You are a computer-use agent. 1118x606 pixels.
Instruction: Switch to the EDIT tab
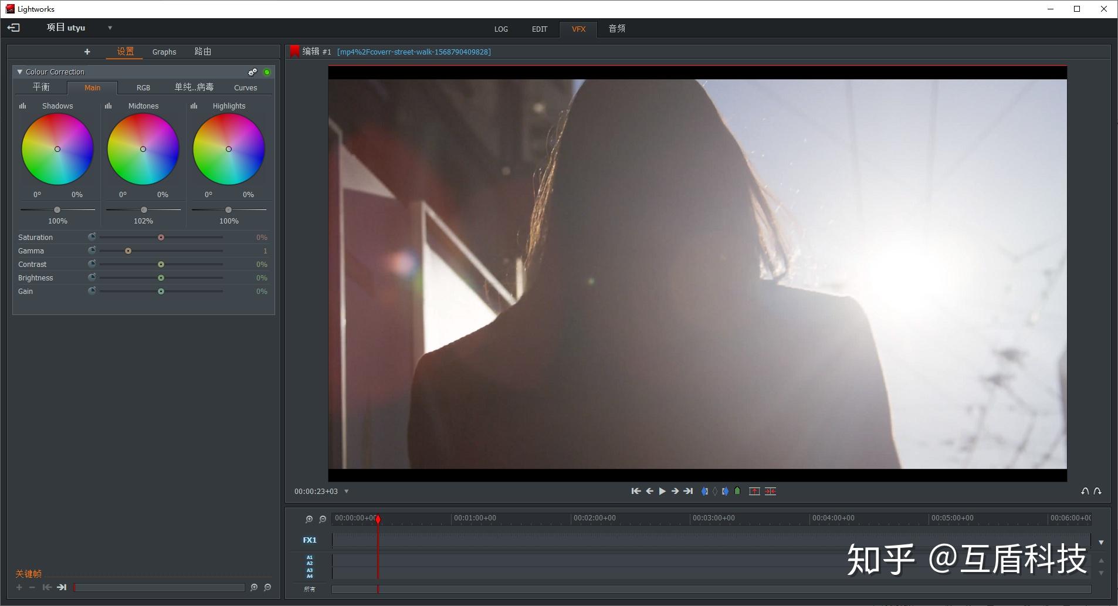tap(540, 29)
